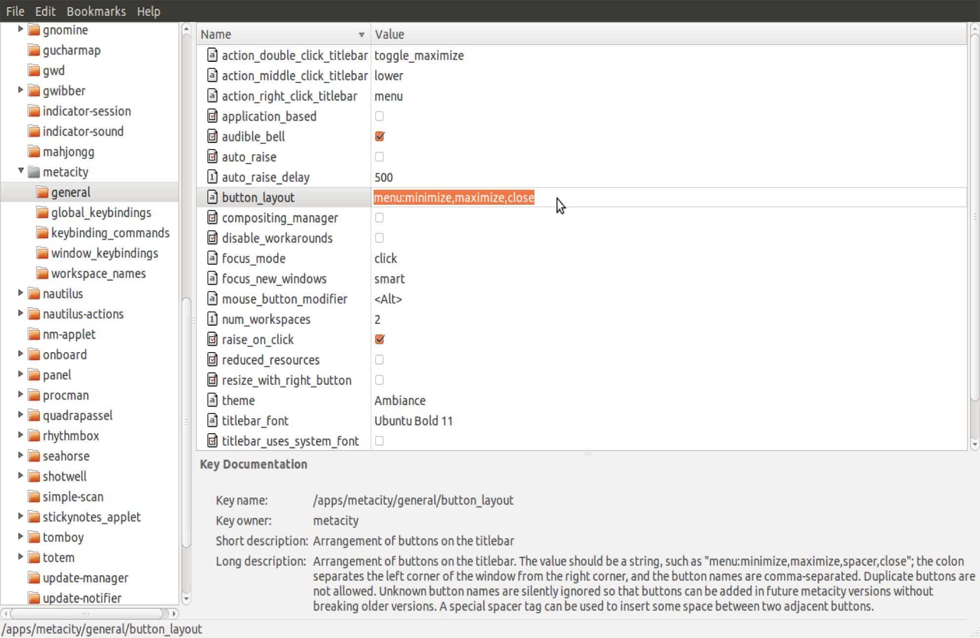Collapse the metacity tree node
Viewport: 980px width, 638px height.
point(21,171)
